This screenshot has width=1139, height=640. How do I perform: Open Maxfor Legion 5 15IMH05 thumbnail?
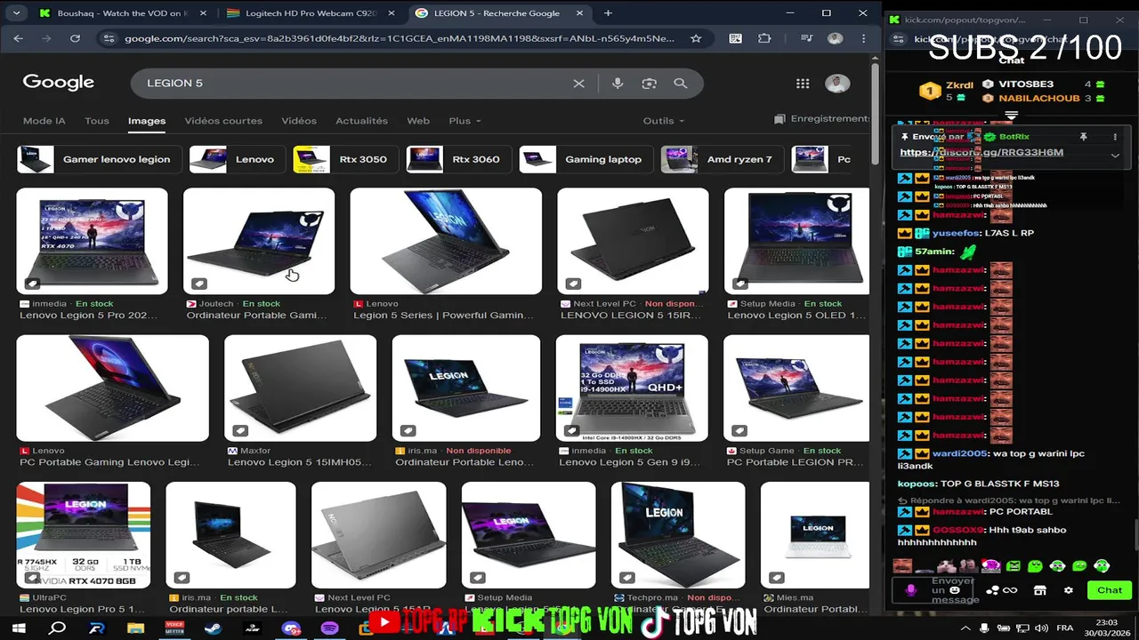[x=300, y=388]
